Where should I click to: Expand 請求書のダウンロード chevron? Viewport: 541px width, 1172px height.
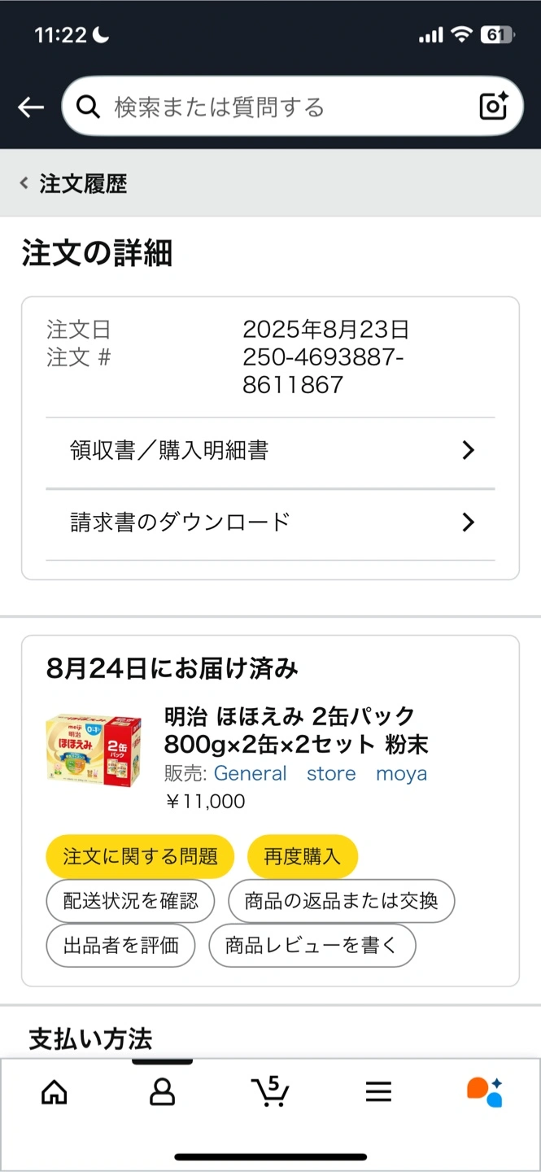coord(468,522)
